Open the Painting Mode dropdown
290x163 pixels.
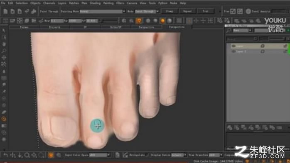(x=103, y=12)
